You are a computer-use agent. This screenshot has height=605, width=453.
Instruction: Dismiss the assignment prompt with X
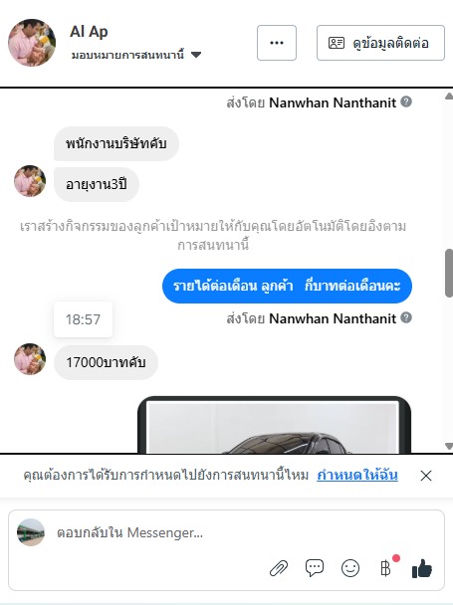click(x=426, y=476)
